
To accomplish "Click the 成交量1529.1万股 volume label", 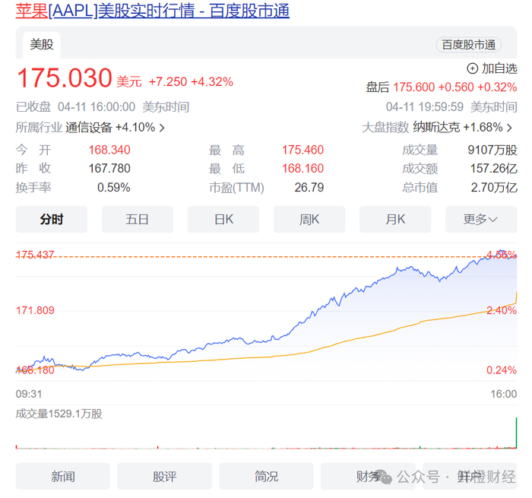I will [59, 414].
